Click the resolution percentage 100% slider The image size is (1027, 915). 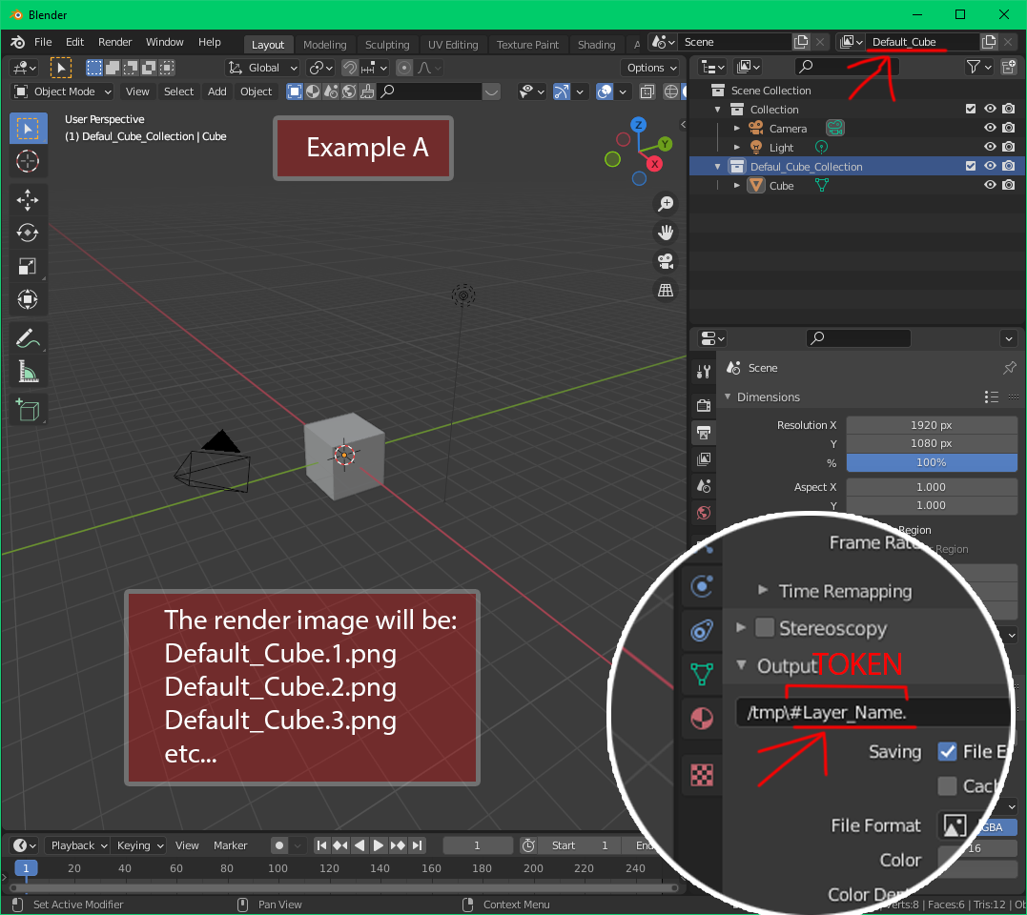(x=931, y=462)
